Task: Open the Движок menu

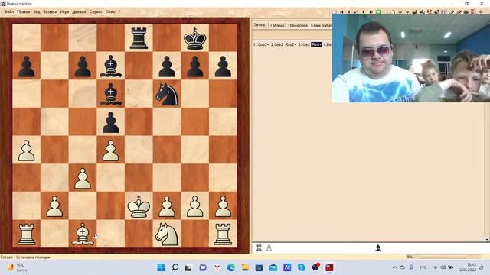Action: [79, 12]
